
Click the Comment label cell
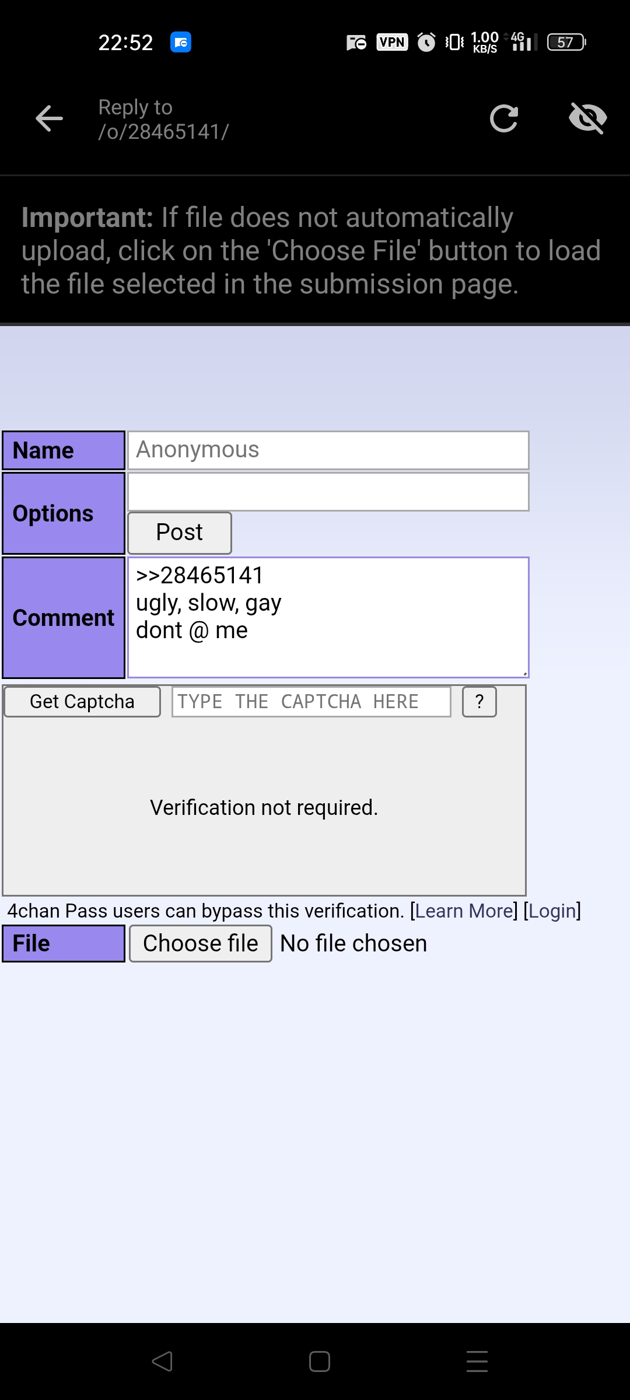click(x=64, y=618)
